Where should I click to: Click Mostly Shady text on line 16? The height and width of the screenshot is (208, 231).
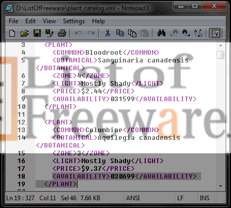coord(106,161)
